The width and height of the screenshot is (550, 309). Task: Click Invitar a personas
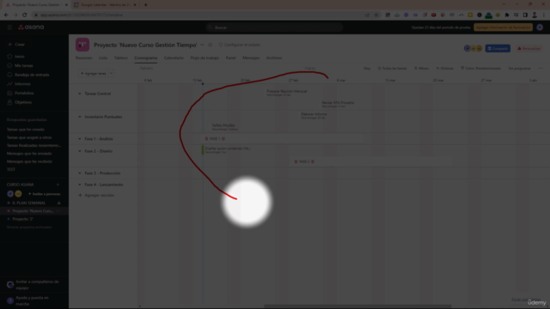(44, 194)
